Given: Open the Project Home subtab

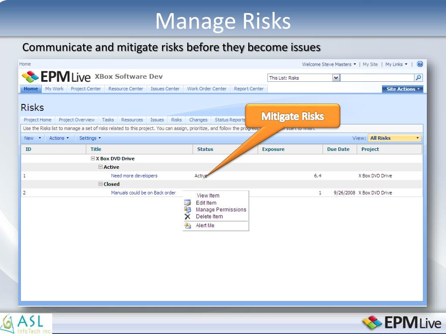Looking at the screenshot, I should click(x=37, y=120).
